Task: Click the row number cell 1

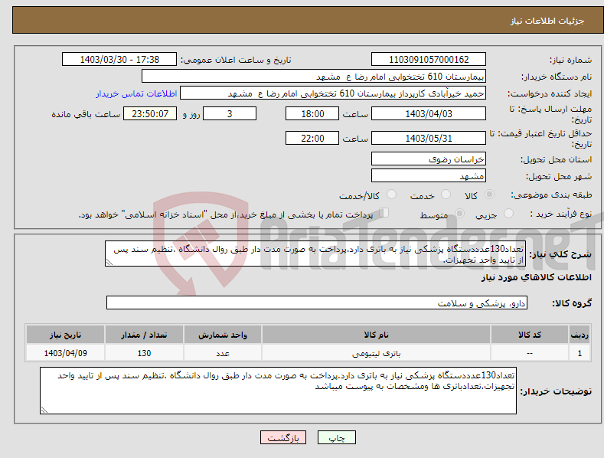Action: coord(580,353)
